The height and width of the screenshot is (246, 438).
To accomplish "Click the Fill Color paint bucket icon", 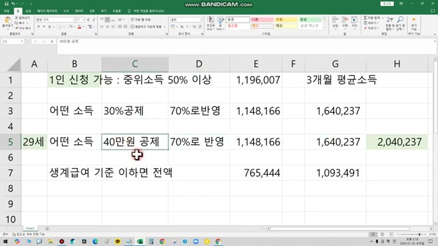I will [x=70, y=27].
